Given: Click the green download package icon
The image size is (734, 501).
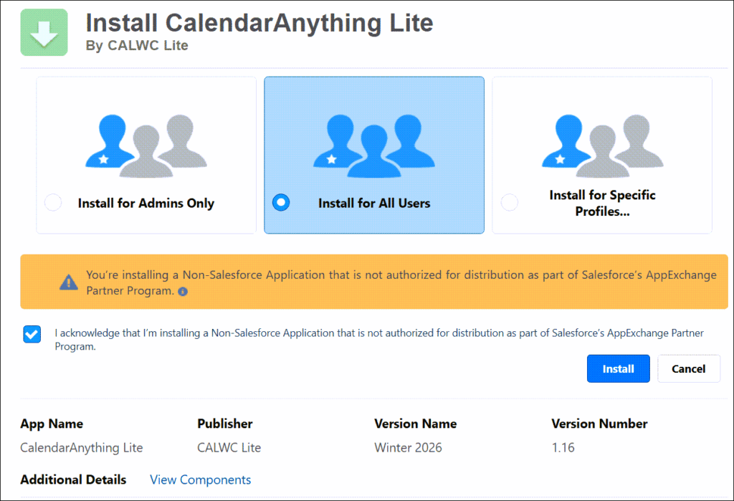Looking at the screenshot, I should coord(44,32).
